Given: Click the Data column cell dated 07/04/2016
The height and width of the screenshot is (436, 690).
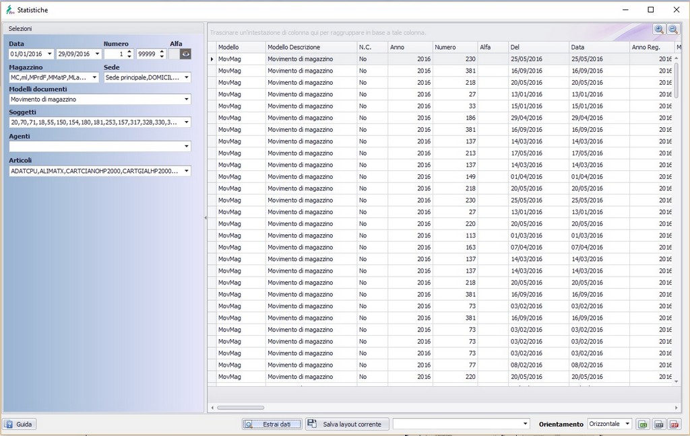Looking at the screenshot, I should 599,247.
